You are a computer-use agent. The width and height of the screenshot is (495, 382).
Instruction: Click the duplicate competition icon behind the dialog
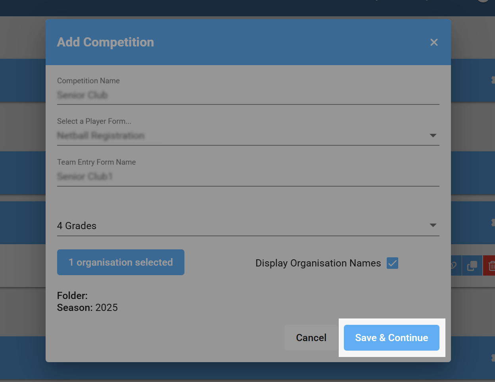[x=472, y=266]
